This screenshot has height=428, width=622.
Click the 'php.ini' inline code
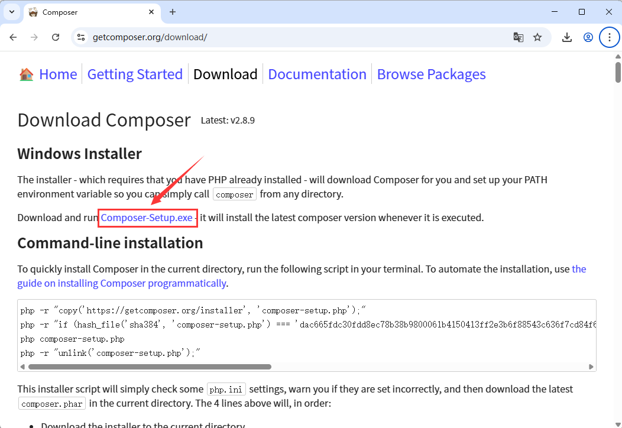click(x=226, y=390)
